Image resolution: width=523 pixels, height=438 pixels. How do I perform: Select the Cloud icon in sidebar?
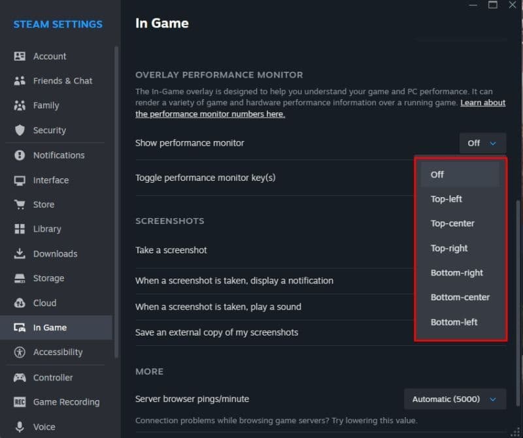click(x=20, y=303)
